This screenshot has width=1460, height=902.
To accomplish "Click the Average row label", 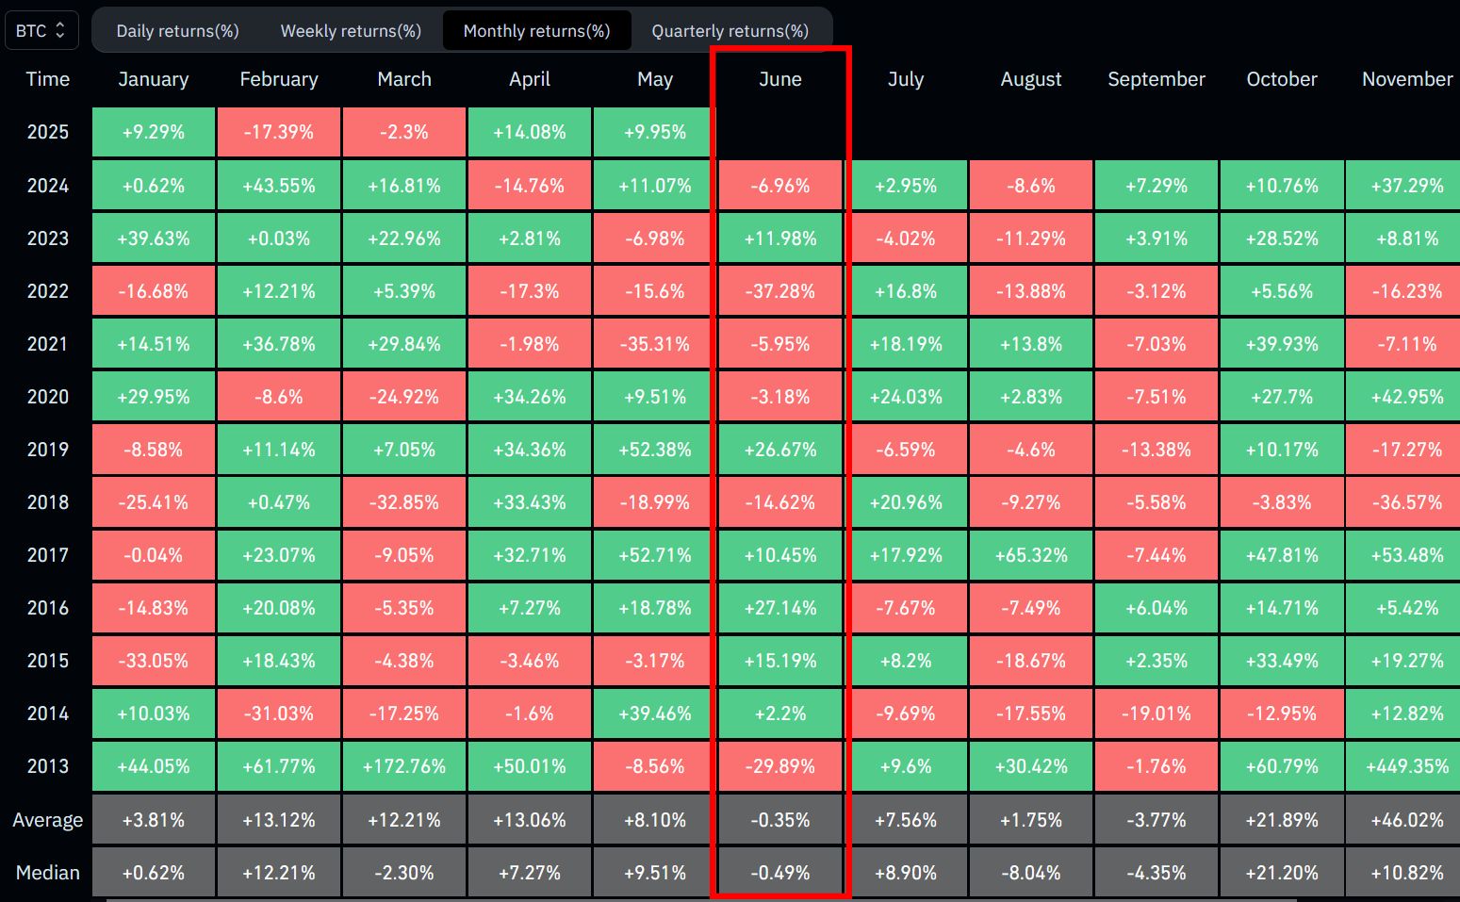I will pos(47,820).
